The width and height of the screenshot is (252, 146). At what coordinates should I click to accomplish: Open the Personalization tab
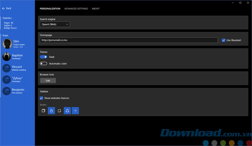(50, 9)
